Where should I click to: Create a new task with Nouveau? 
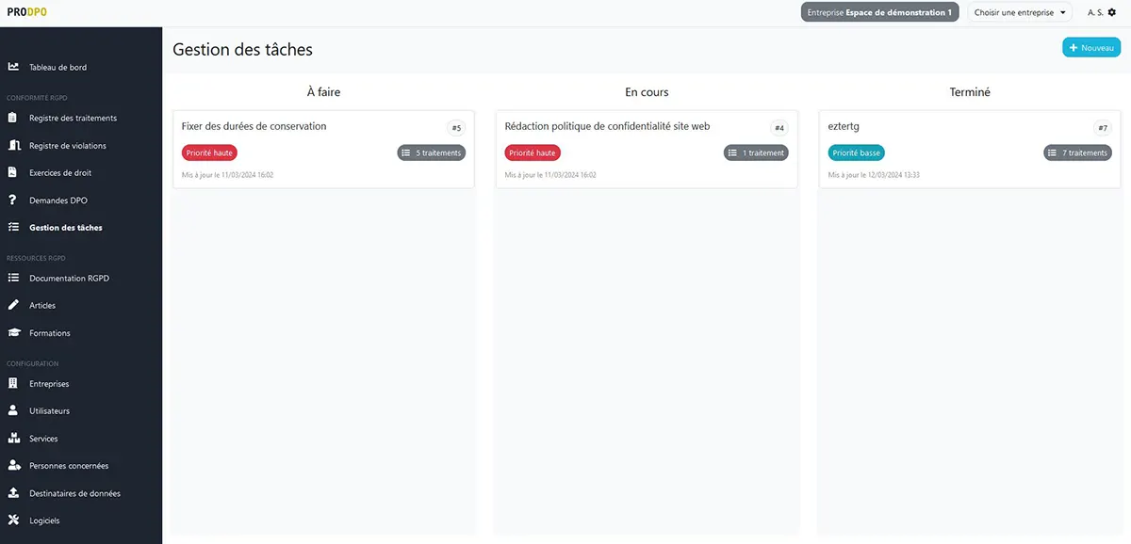(1091, 47)
